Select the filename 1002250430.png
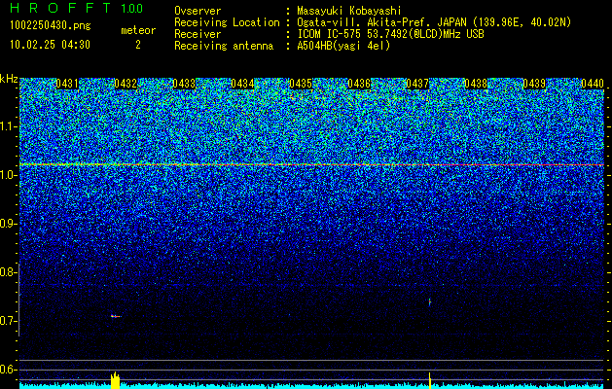This screenshot has width=612, height=389. tap(51, 25)
